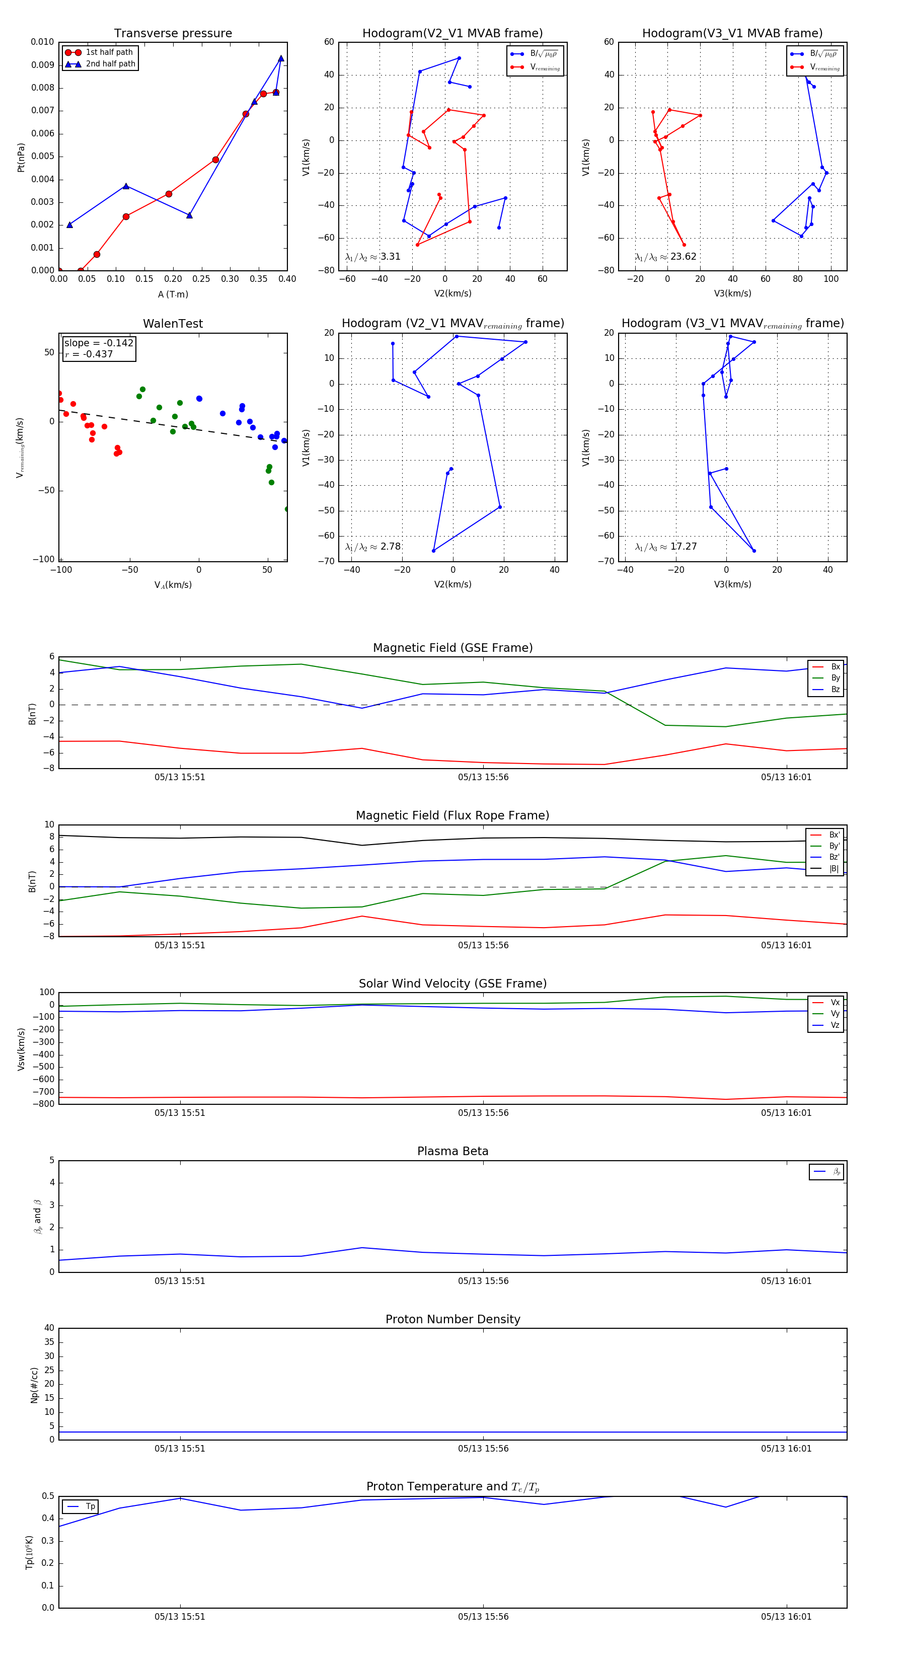Click the 'Tp(10^6K)' y-axis label
The image size is (906, 1661).
29,1552
